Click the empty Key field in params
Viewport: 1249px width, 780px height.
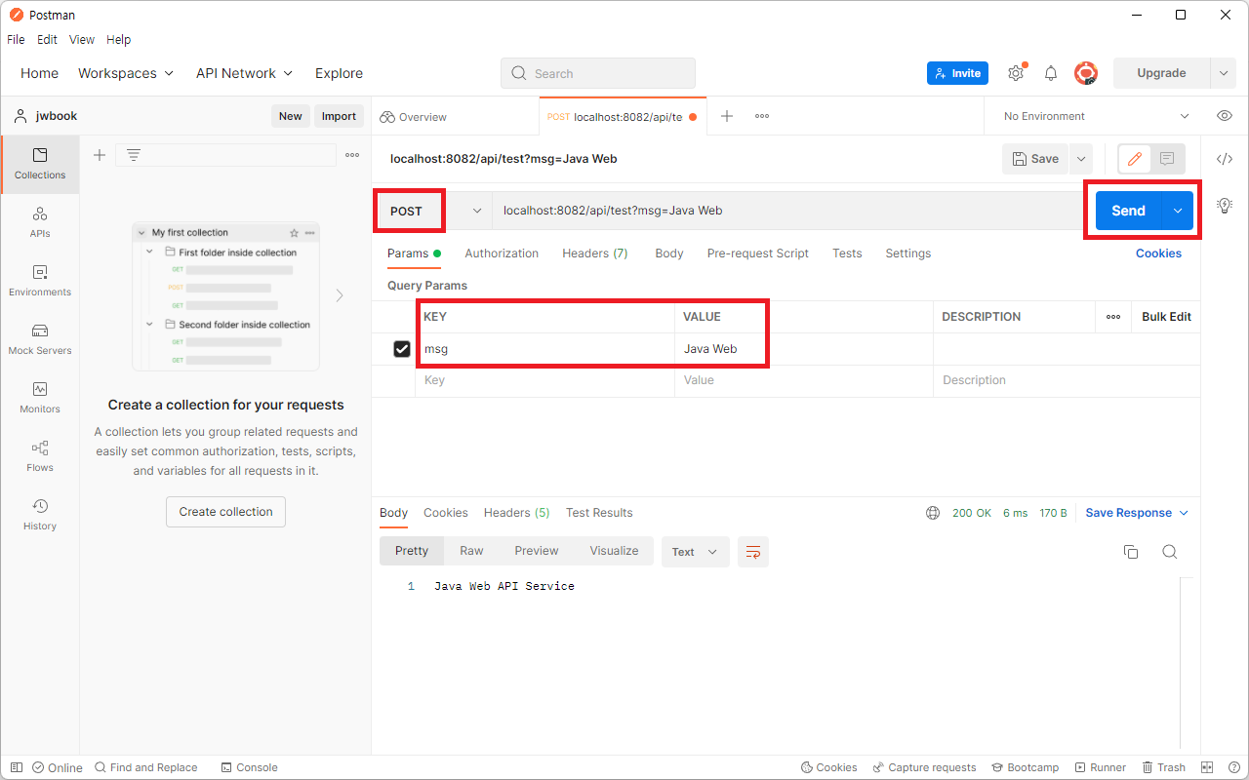pos(544,380)
